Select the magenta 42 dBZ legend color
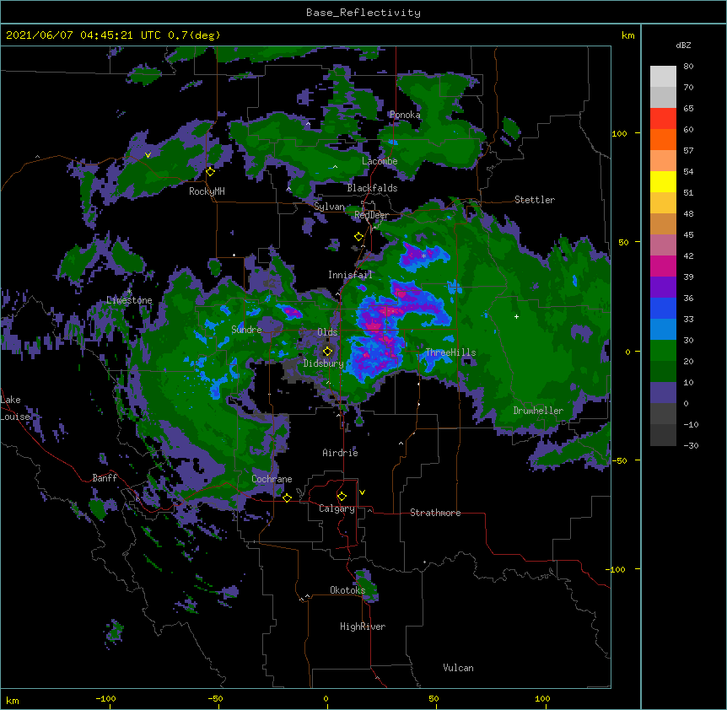727x710 pixels. [663, 266]
